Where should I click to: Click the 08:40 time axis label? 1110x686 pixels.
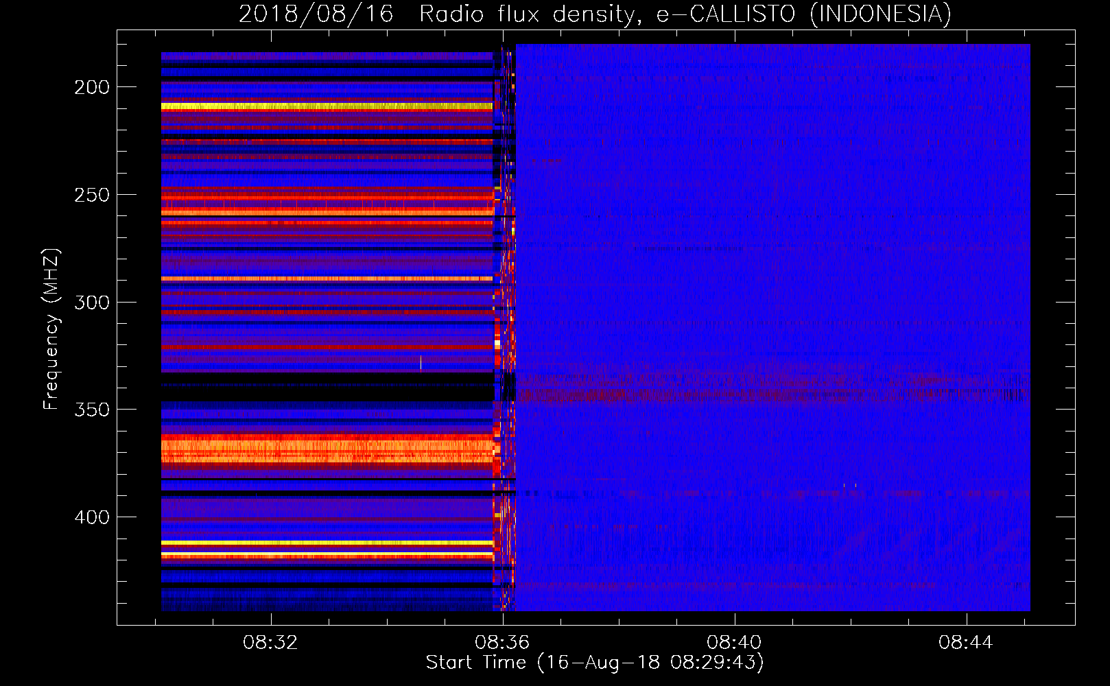coord(734,643)
